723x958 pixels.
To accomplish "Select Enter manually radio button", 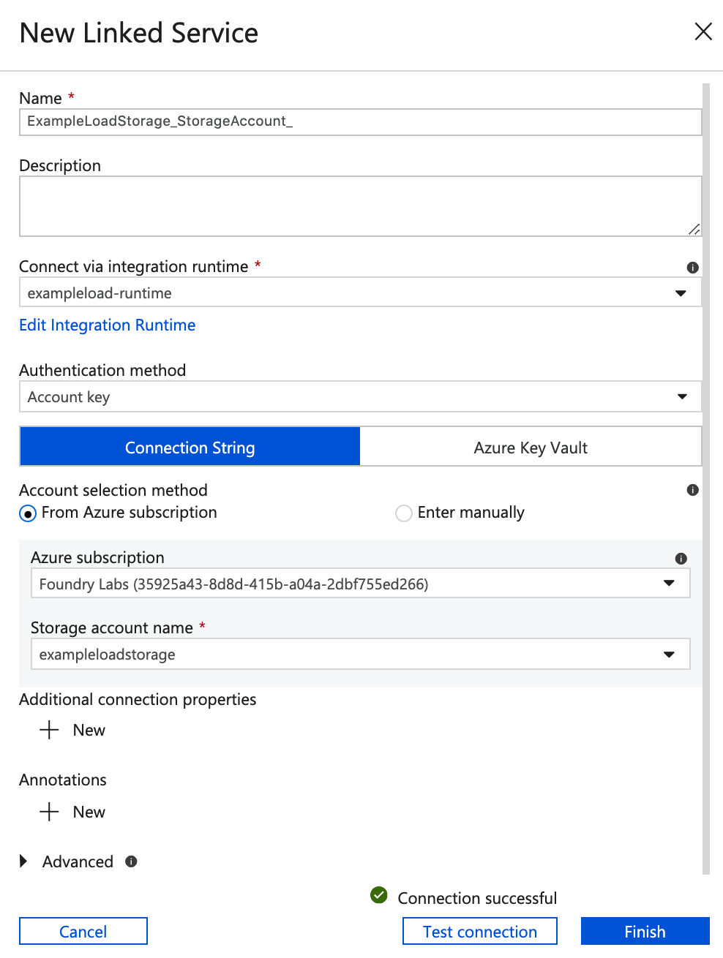I will (404, 513).
